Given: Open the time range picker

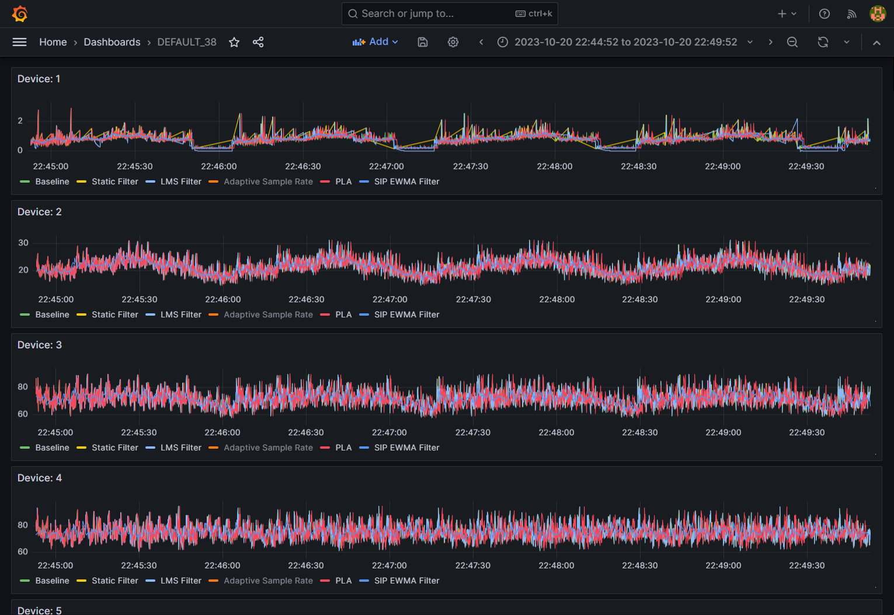Looking at the screenshot, I should (x=625, y=42).
